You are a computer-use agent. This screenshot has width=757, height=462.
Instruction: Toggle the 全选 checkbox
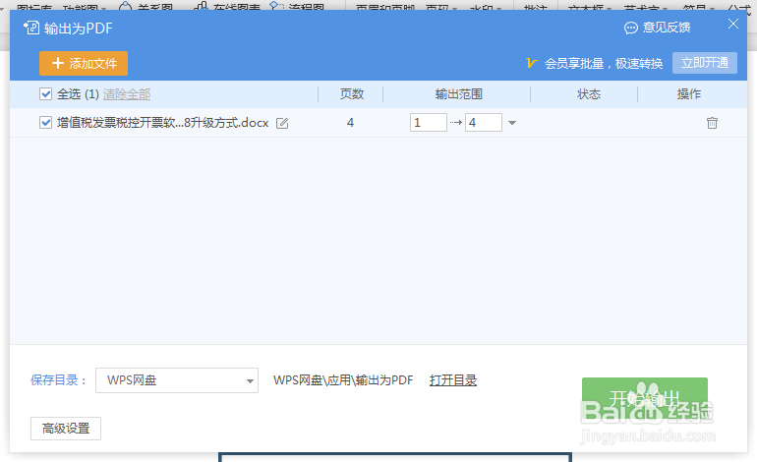[x=46, y=93]
